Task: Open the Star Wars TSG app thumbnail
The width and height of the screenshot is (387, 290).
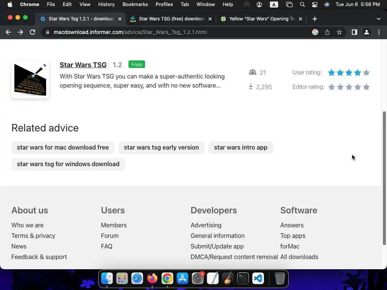Action: 30,79
